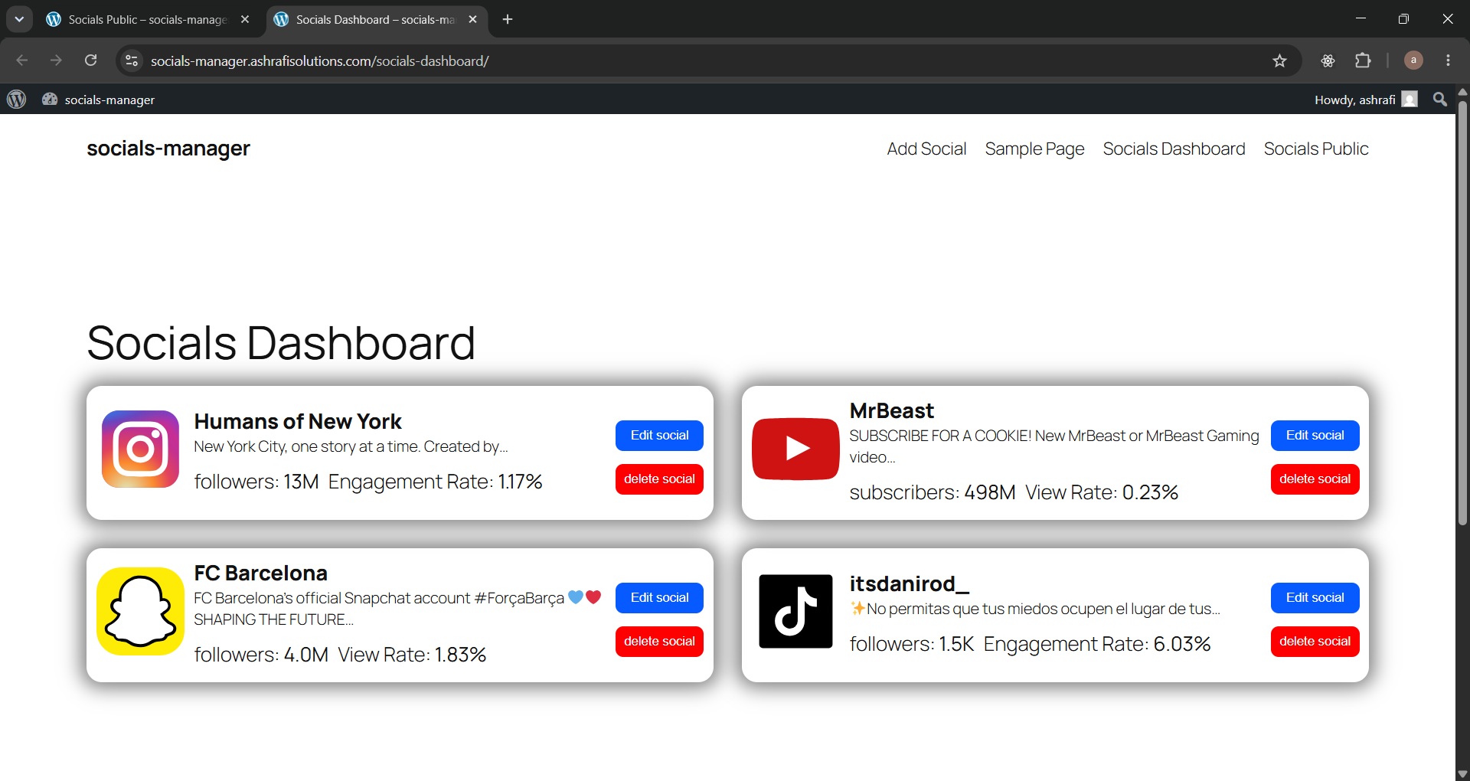Delete the itsdanirod_ social
This screenshot has width=1470, height=781.
point(1315,641)
